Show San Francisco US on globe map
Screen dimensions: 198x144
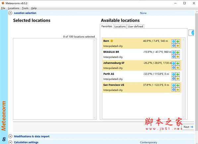point(173,85)
